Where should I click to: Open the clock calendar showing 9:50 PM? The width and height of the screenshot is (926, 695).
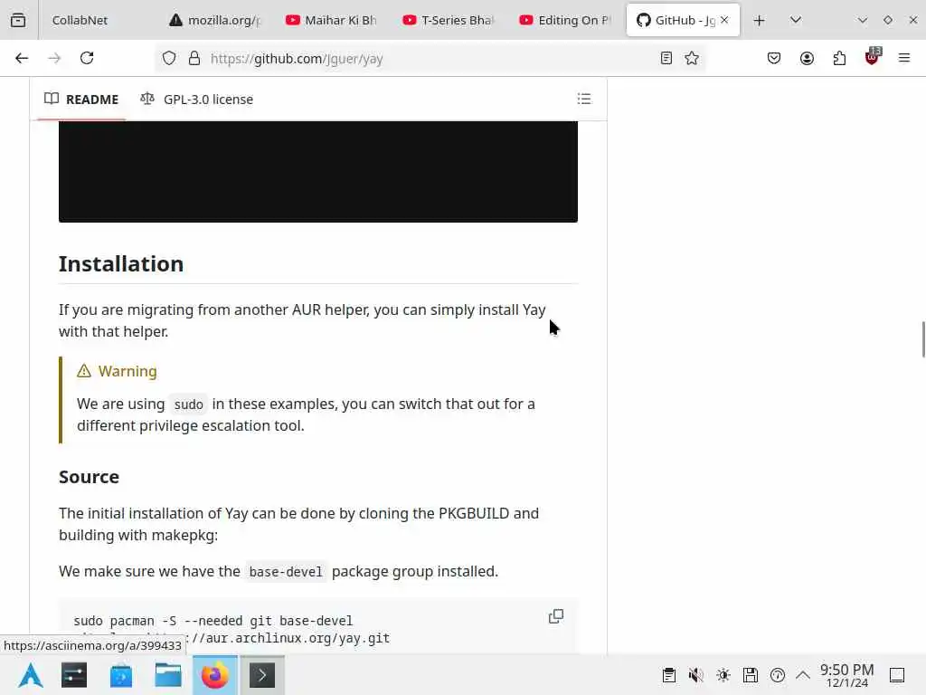tap(846, 675)
